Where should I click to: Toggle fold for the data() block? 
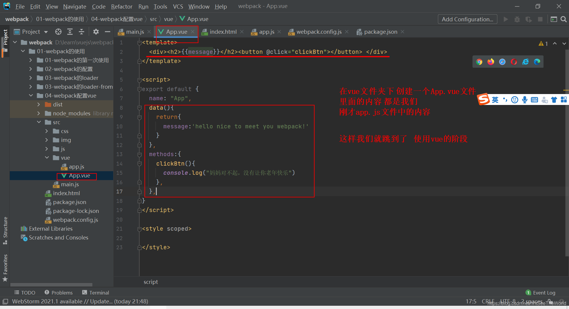139,108
